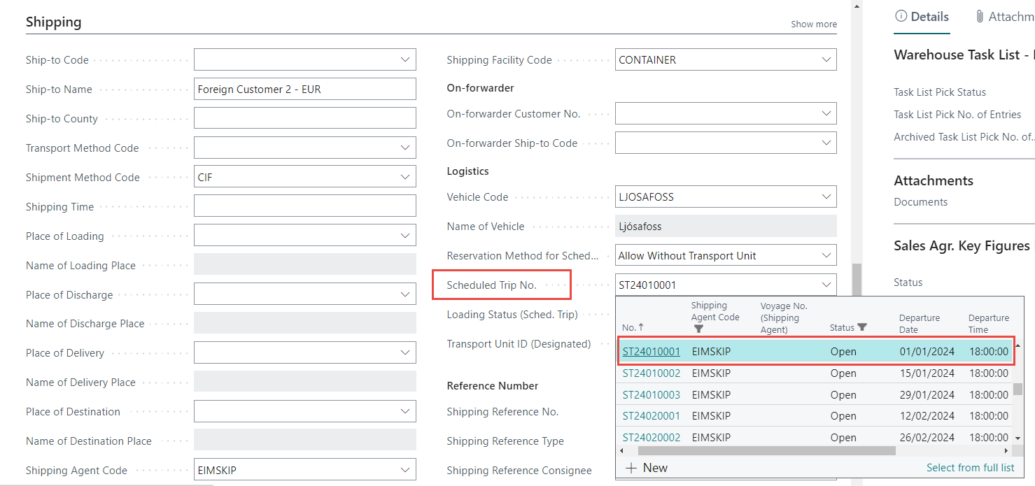Expand the Vehicle Code dropdown showing LJOSAFOSS

tap(826, 197)
